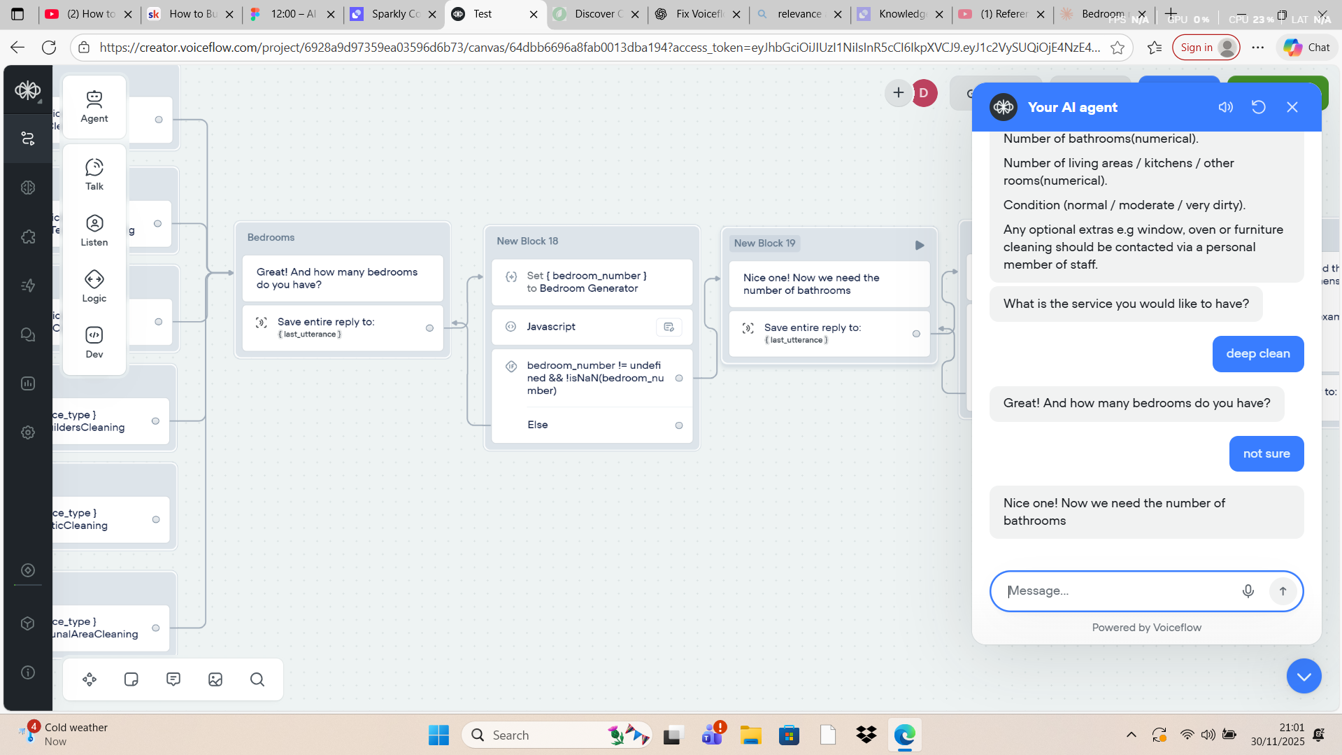The image size is (1342, 755).
Task: Open the settings gear in sidebar
Action: [28, 432]
